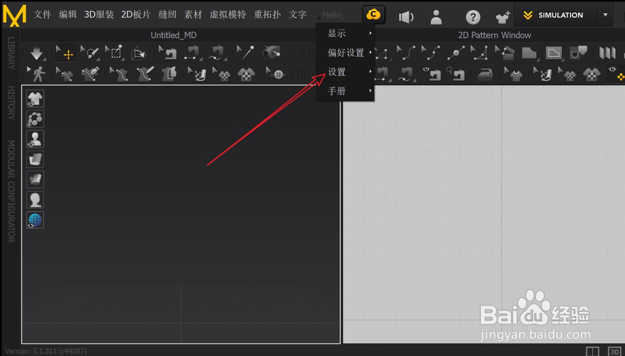Expand the 设置 submenu
Screen dimensions: 625x356
point(345,72)
